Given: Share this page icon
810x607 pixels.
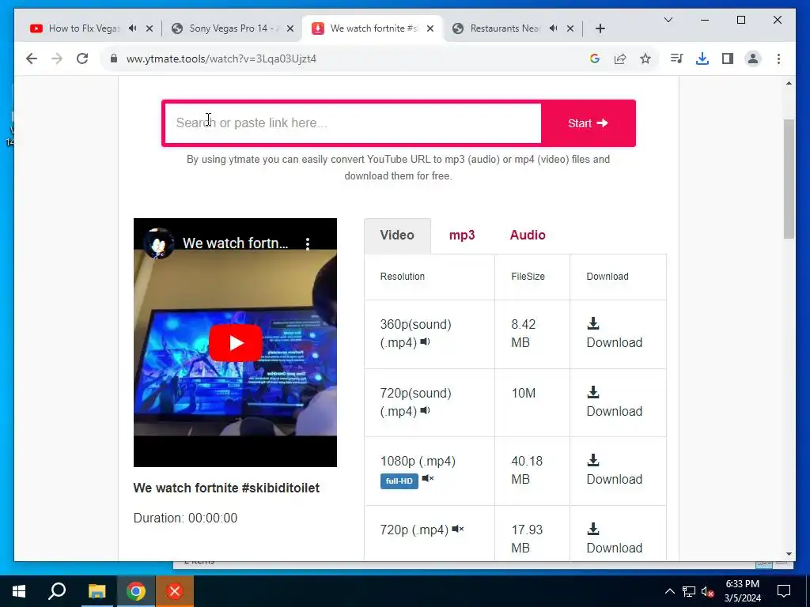Looking at the screenshot, I should click(620, 58).
